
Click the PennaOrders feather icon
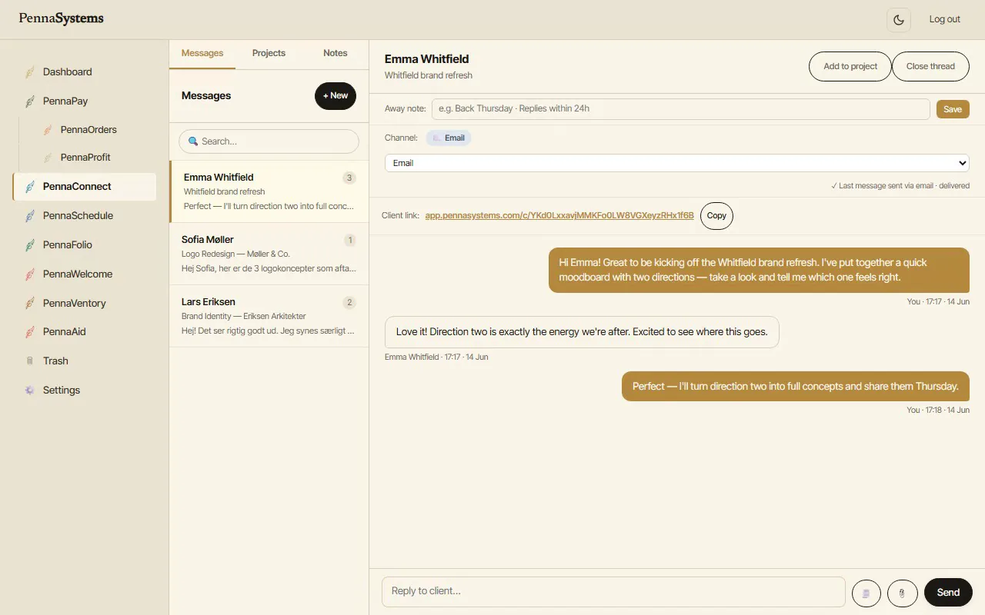click(48, 130)
